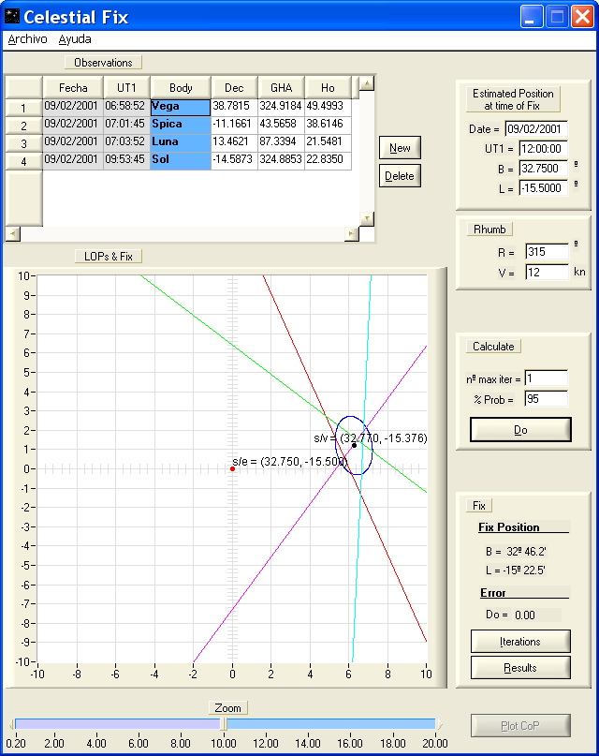Select row header 4 in observations table
Viewport: 599px width, 756px height.
coord(23,161)
